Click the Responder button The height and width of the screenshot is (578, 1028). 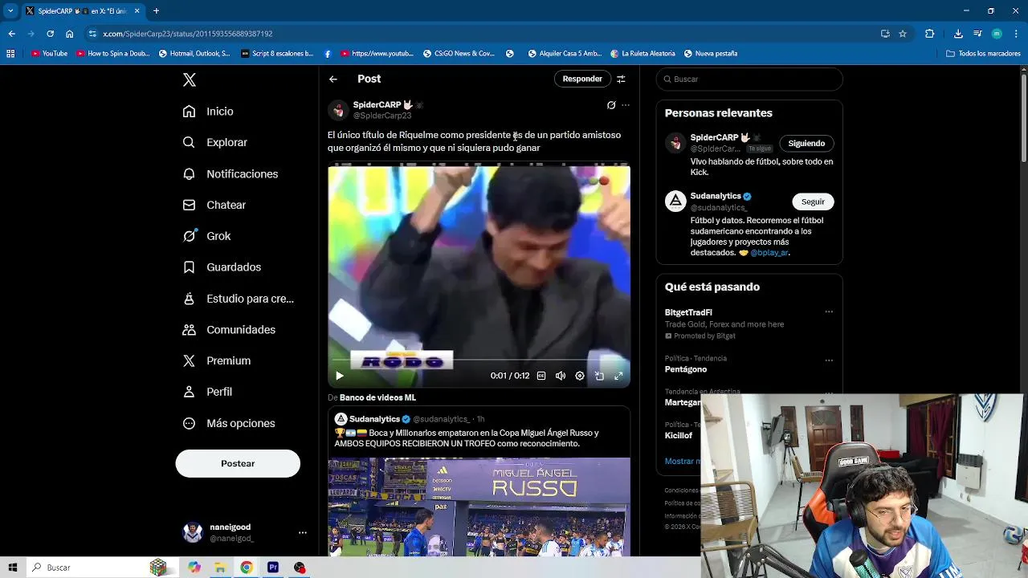582,79
